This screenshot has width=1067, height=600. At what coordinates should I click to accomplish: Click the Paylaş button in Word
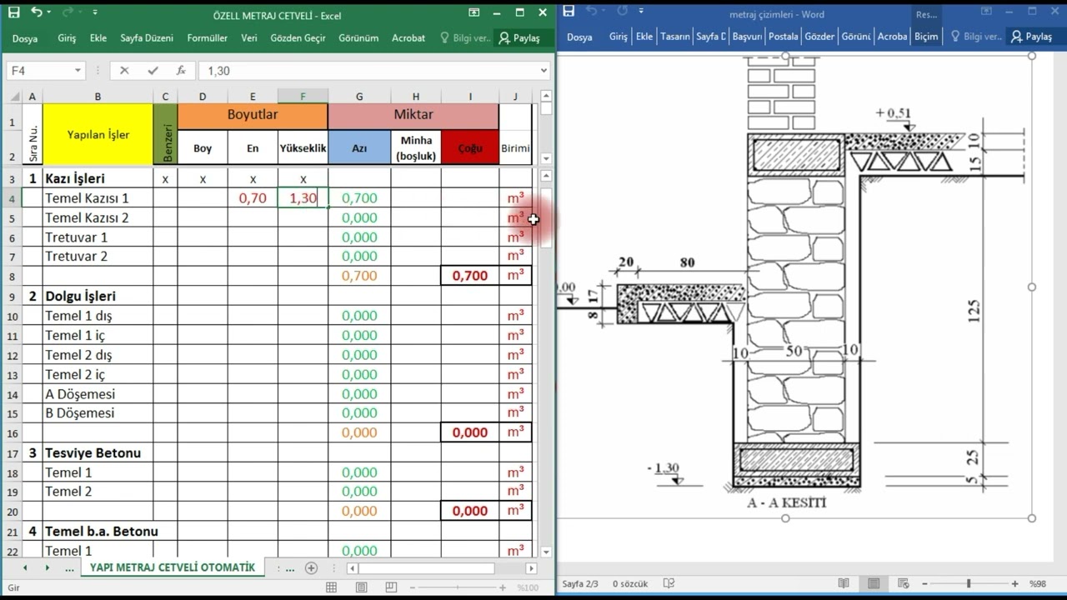tap(1031, 37)
